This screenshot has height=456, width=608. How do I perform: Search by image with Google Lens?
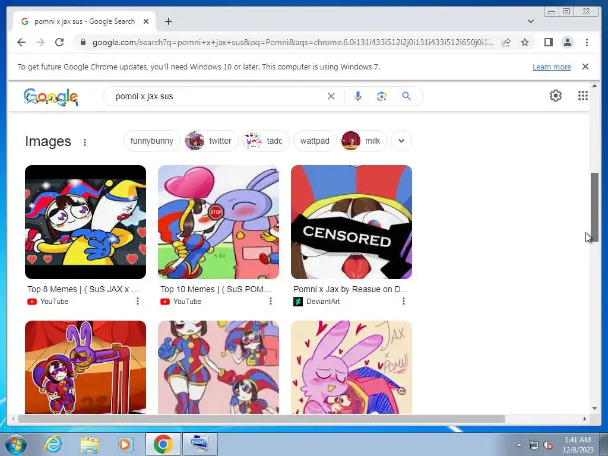382,96
